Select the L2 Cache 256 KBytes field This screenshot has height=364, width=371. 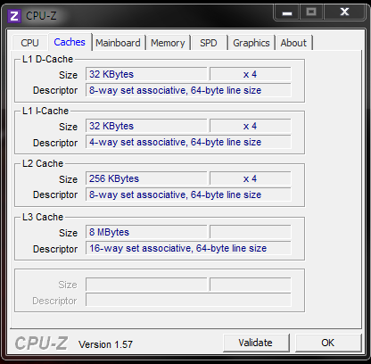(x=146, y=178)
